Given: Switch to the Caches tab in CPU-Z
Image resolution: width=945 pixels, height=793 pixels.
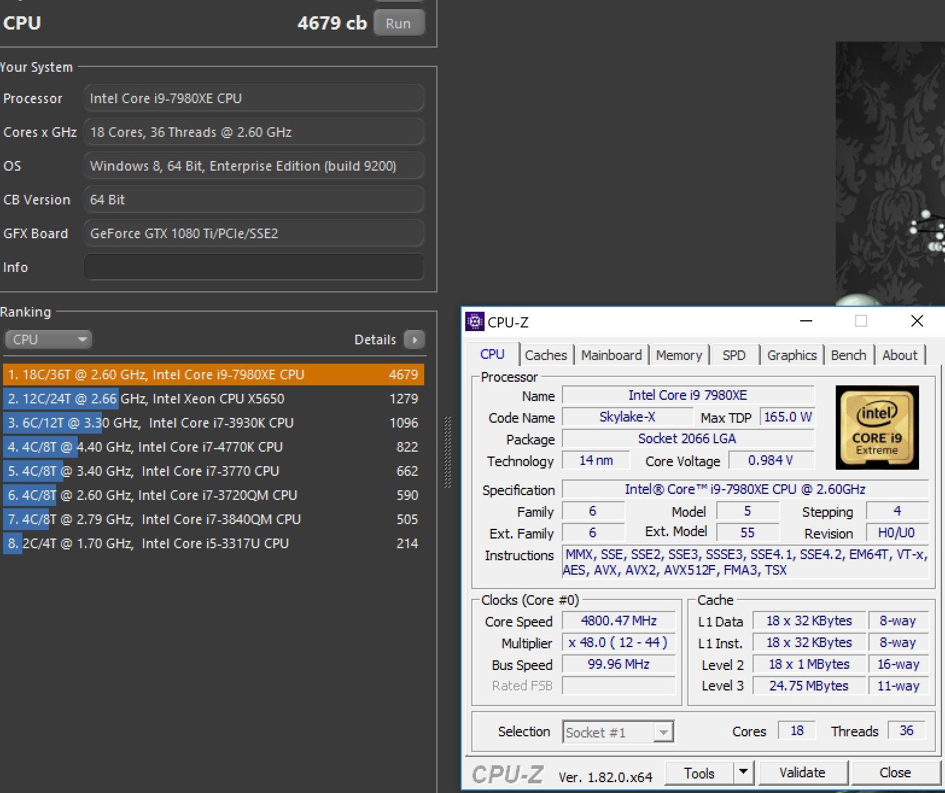Looking at the screenshot, I should [x=546, y=355].
